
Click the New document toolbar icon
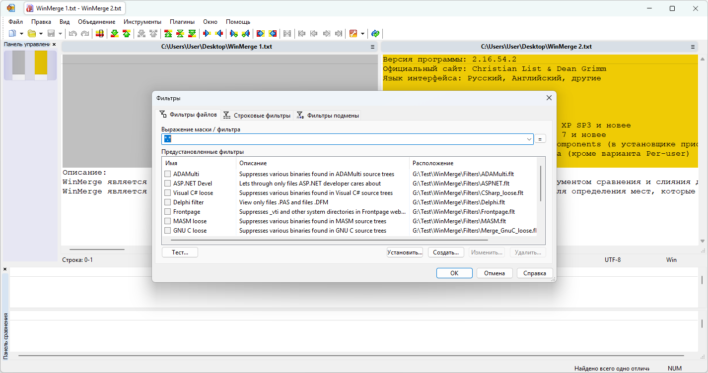(12, 34)
